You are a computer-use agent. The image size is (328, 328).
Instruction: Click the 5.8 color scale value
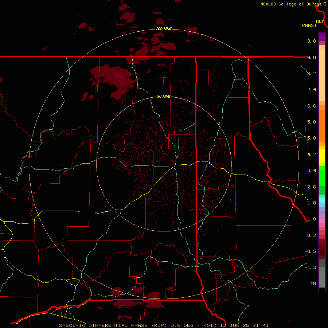[312, 122]
